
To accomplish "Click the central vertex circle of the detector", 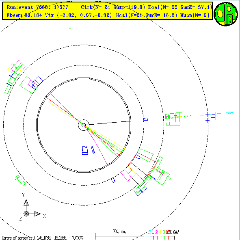I will [84, 125].
